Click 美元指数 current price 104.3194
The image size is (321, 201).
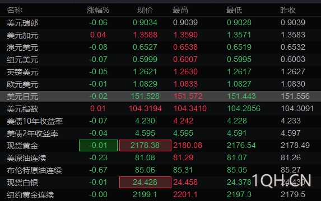point(145,108)
